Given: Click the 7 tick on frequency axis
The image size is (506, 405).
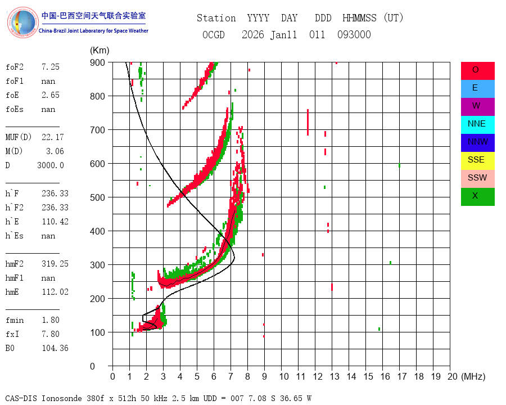Looking at the screenshot, I should (231, 376).
